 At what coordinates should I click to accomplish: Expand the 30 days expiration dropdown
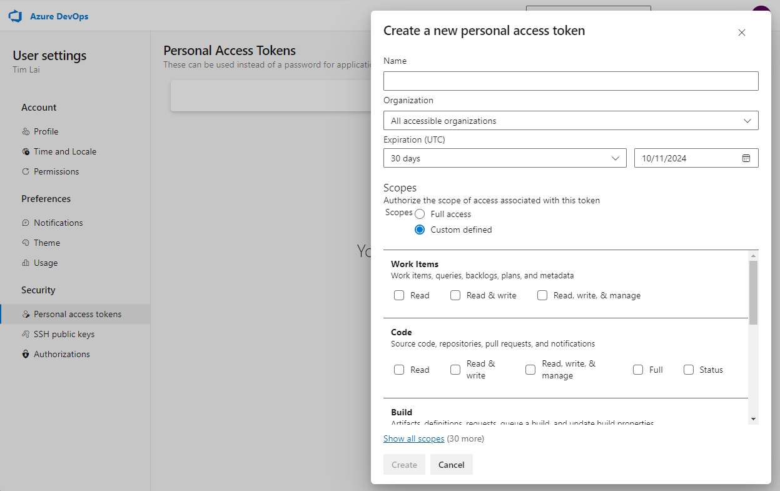point(505,158)
